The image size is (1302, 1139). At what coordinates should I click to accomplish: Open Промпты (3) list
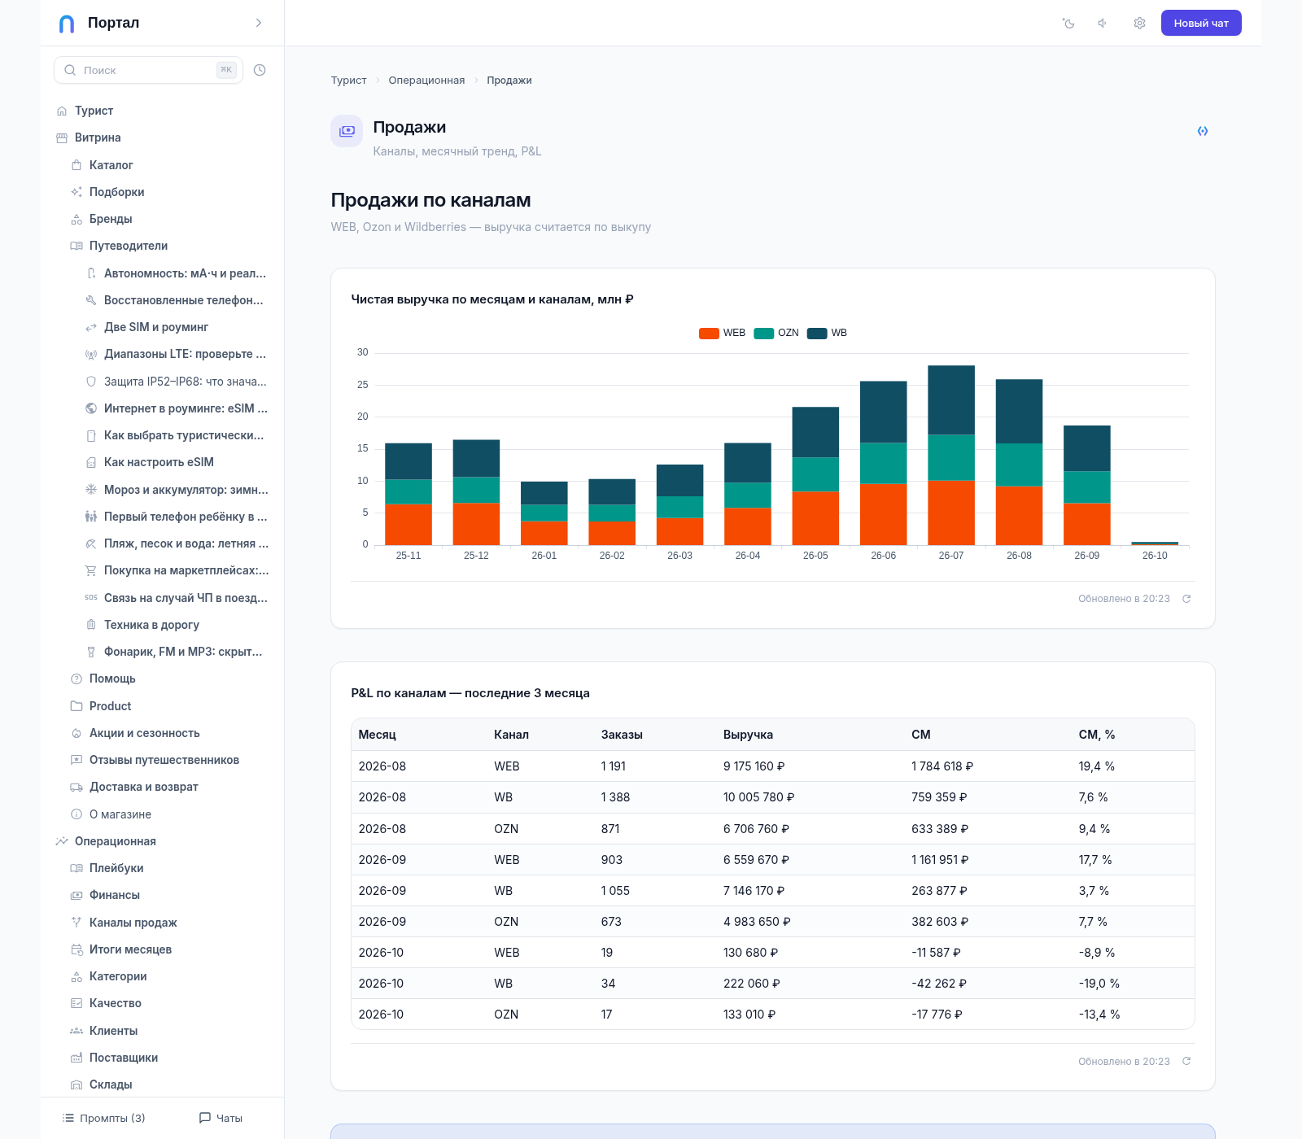click(104, 1118)
